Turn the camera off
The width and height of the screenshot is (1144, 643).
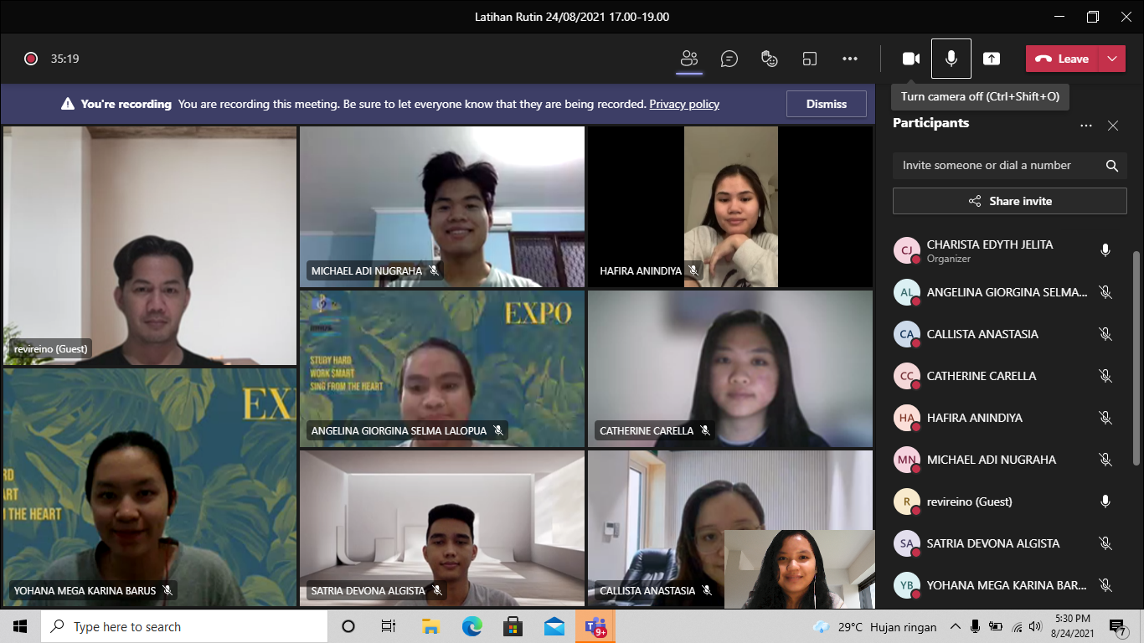coord(911,59)
